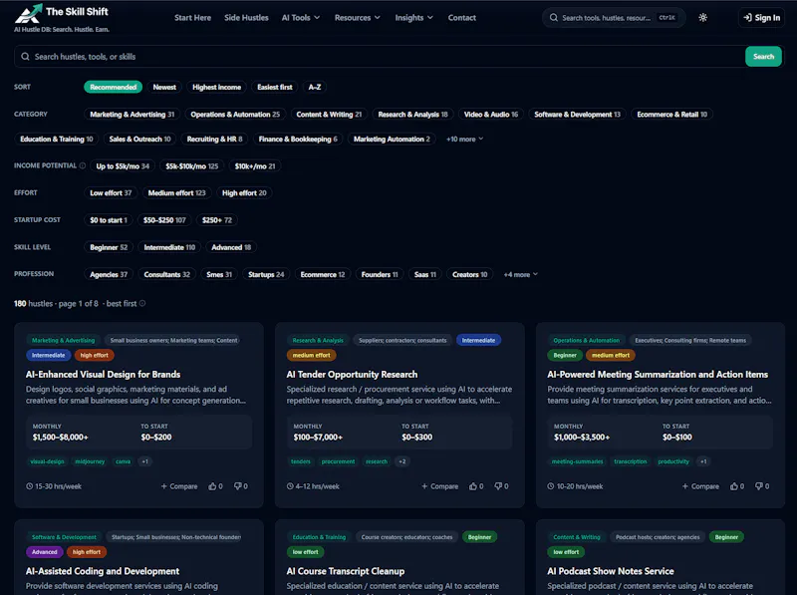
Task: Click procurement tag on Tender Research card
Action: 338,461
